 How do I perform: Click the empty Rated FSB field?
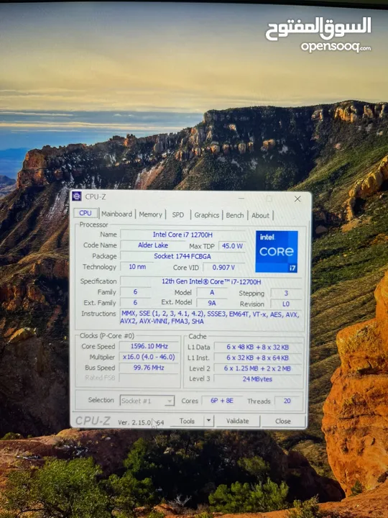pos(149,378)
